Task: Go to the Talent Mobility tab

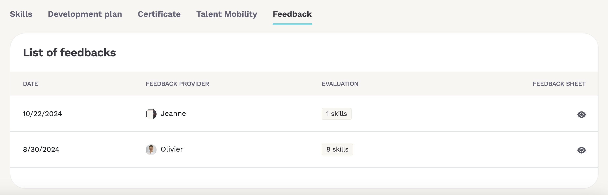Action: [x=227, y=14]
